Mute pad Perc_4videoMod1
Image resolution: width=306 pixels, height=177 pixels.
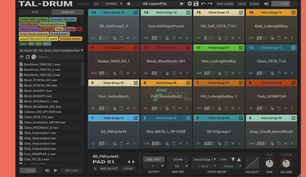tap(128, 108)
